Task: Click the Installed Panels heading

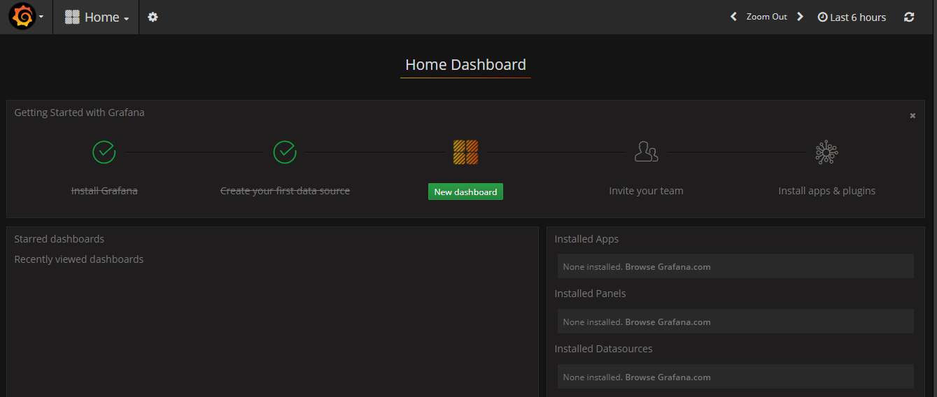Action: click(x=590, y=294)
